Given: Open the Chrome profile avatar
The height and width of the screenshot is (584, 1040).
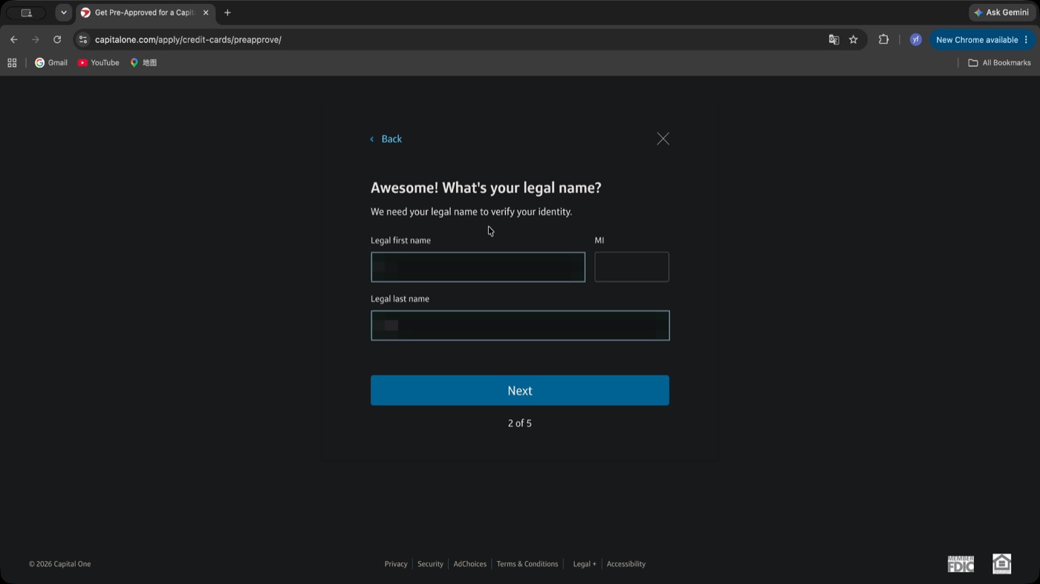Looking at the screenshot, I should [915, 39].
